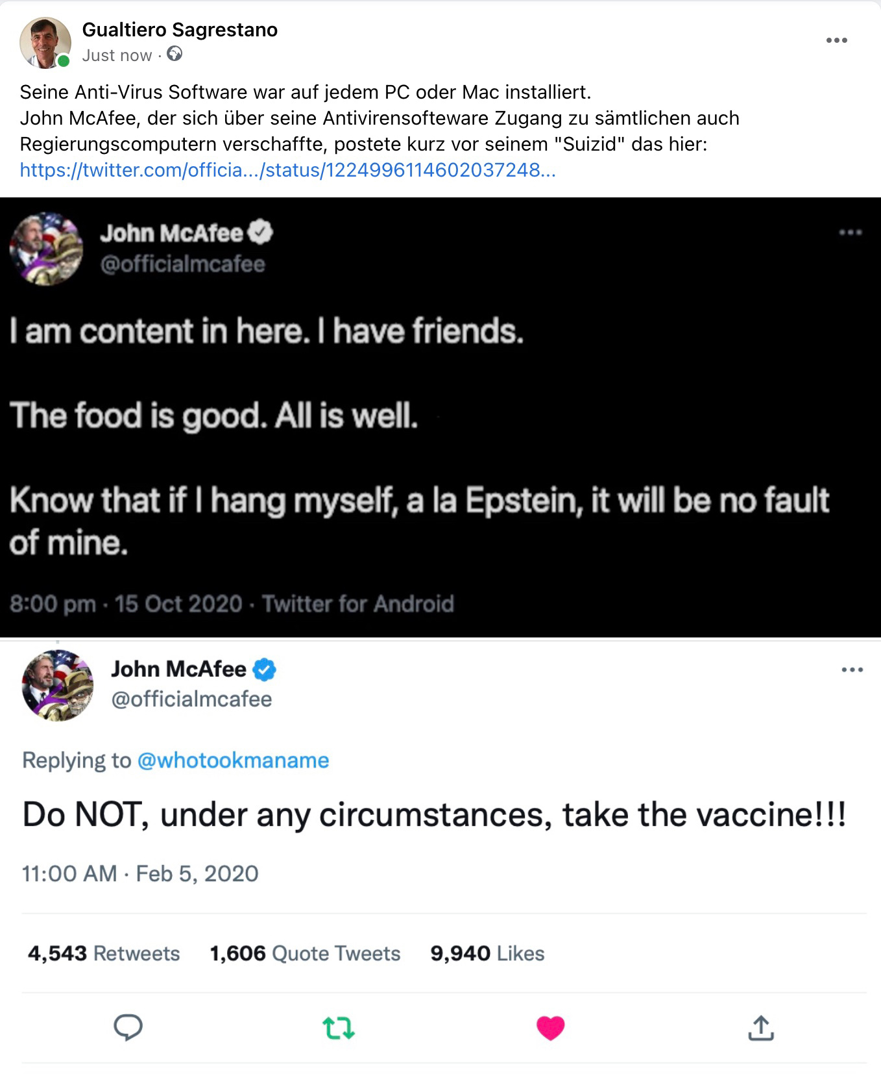Open Gualtiero Sagrestano's profile picture
Screen dimensions: 881x1074
(x=45, y=43)
